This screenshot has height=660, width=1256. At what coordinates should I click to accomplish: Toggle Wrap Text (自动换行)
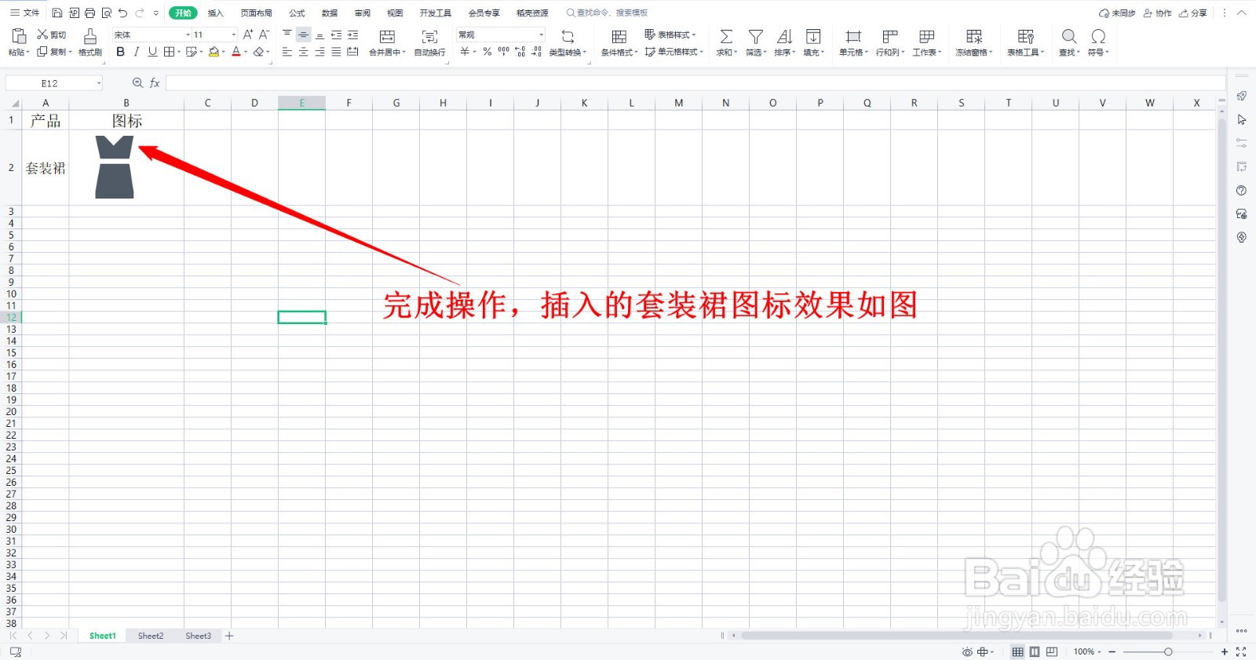click(429, 42)
